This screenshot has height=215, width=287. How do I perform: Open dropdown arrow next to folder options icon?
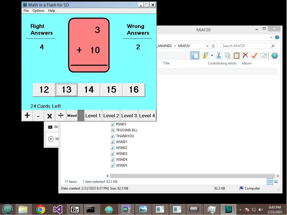point(212,55)
